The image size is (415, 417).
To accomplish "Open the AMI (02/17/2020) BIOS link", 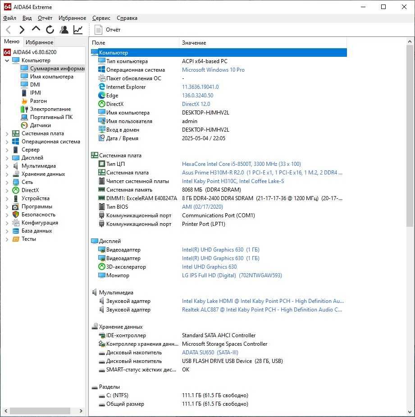I will pyautogui.click(x=202, y=206).
